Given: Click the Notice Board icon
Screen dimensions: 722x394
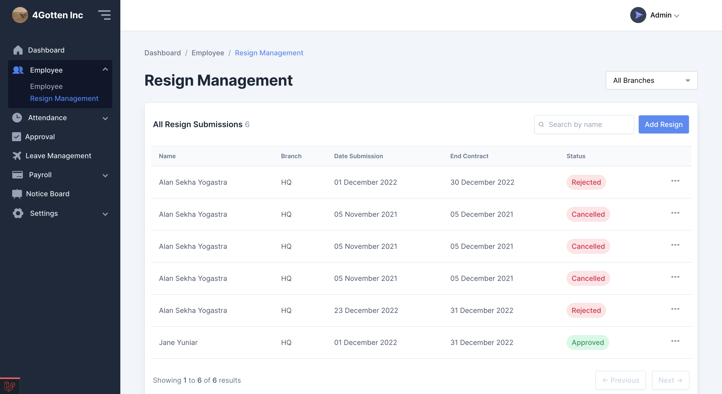Looking at the screenshot, I should pyautogui.click(x=17, y=194).
